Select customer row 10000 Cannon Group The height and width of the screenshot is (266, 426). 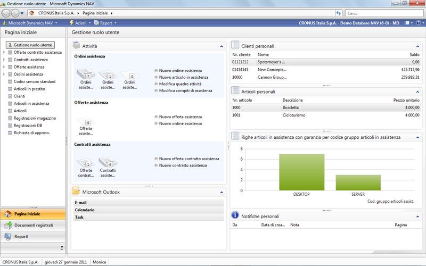pyautogui.click(x=326, y=77)
